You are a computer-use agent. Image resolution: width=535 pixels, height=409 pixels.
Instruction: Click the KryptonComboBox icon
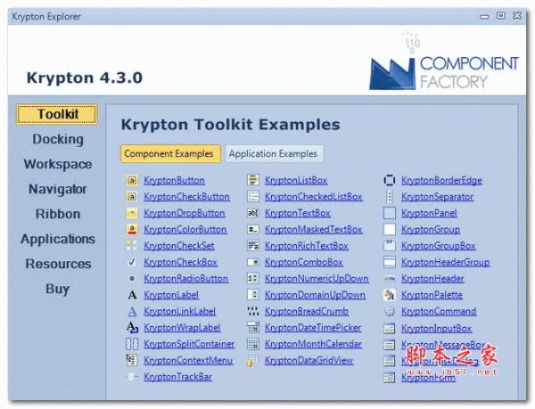[x=253, y=262]
